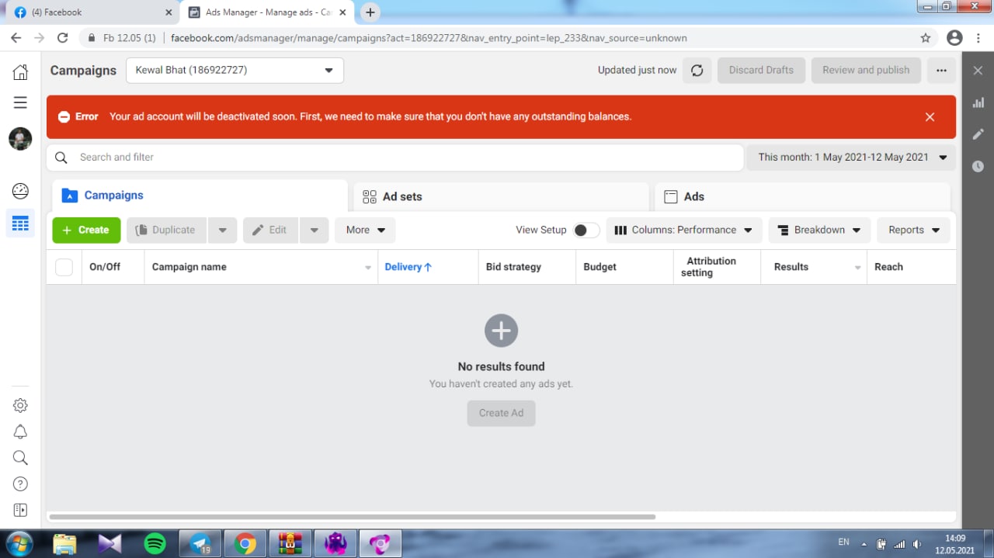This screenshot has height=558, width=994.
Task: Bookmark this page with star
Action: click(x=925, y=38)
